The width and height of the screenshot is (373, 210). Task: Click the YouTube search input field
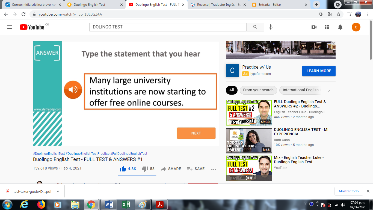click(x=168, y=27)
